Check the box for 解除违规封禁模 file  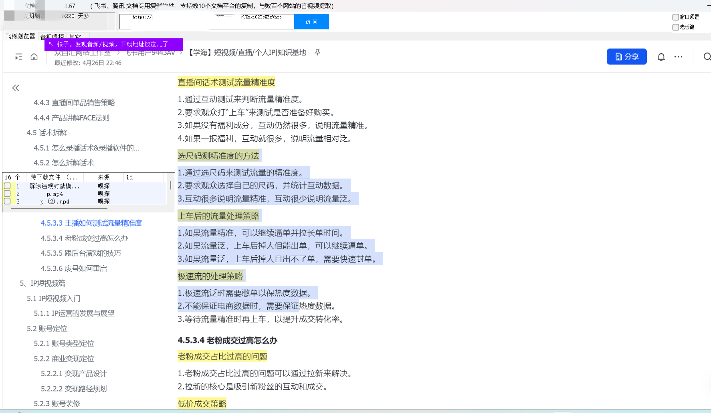coord(7,186)
